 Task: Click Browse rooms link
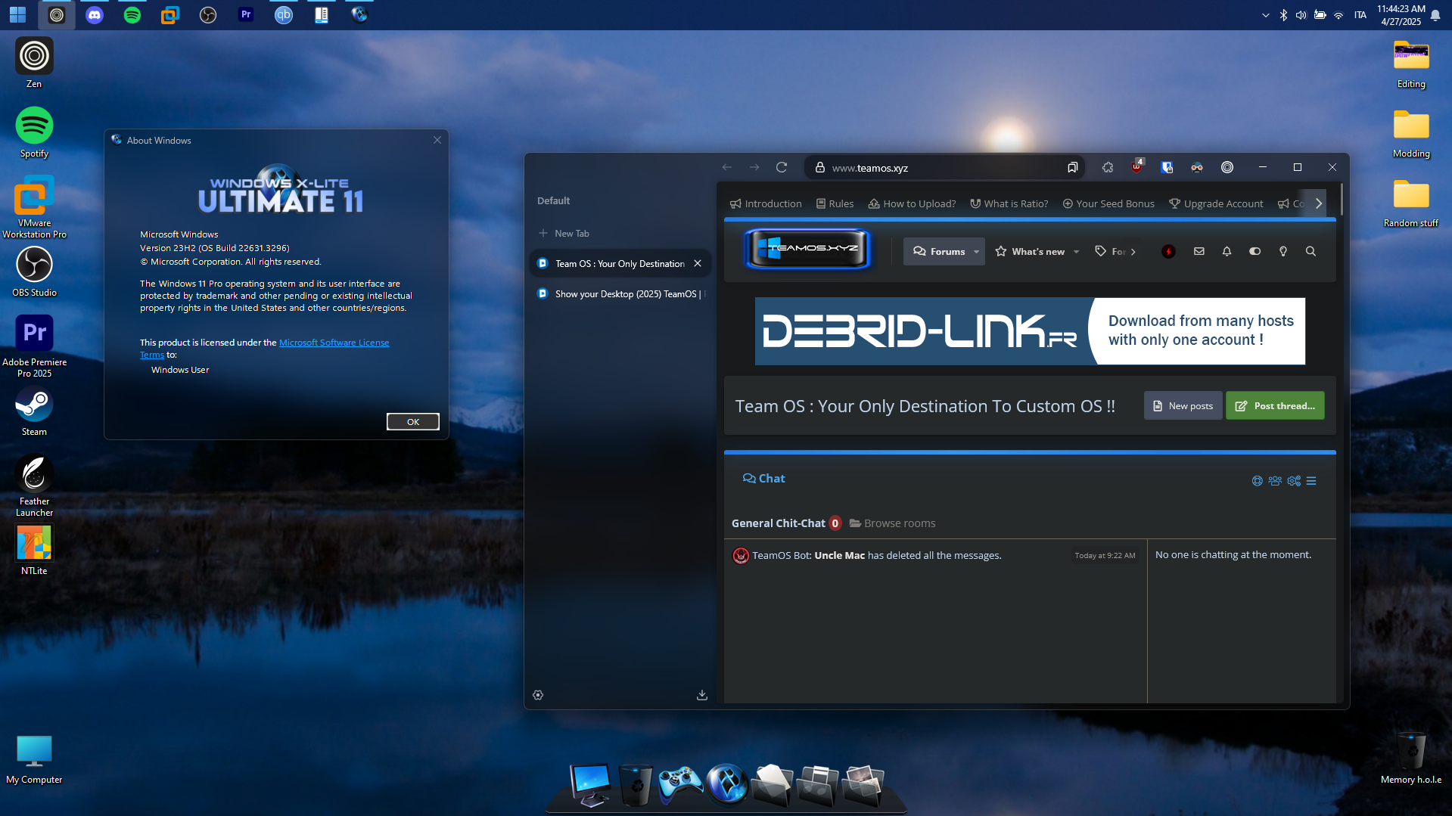(892, 523)
